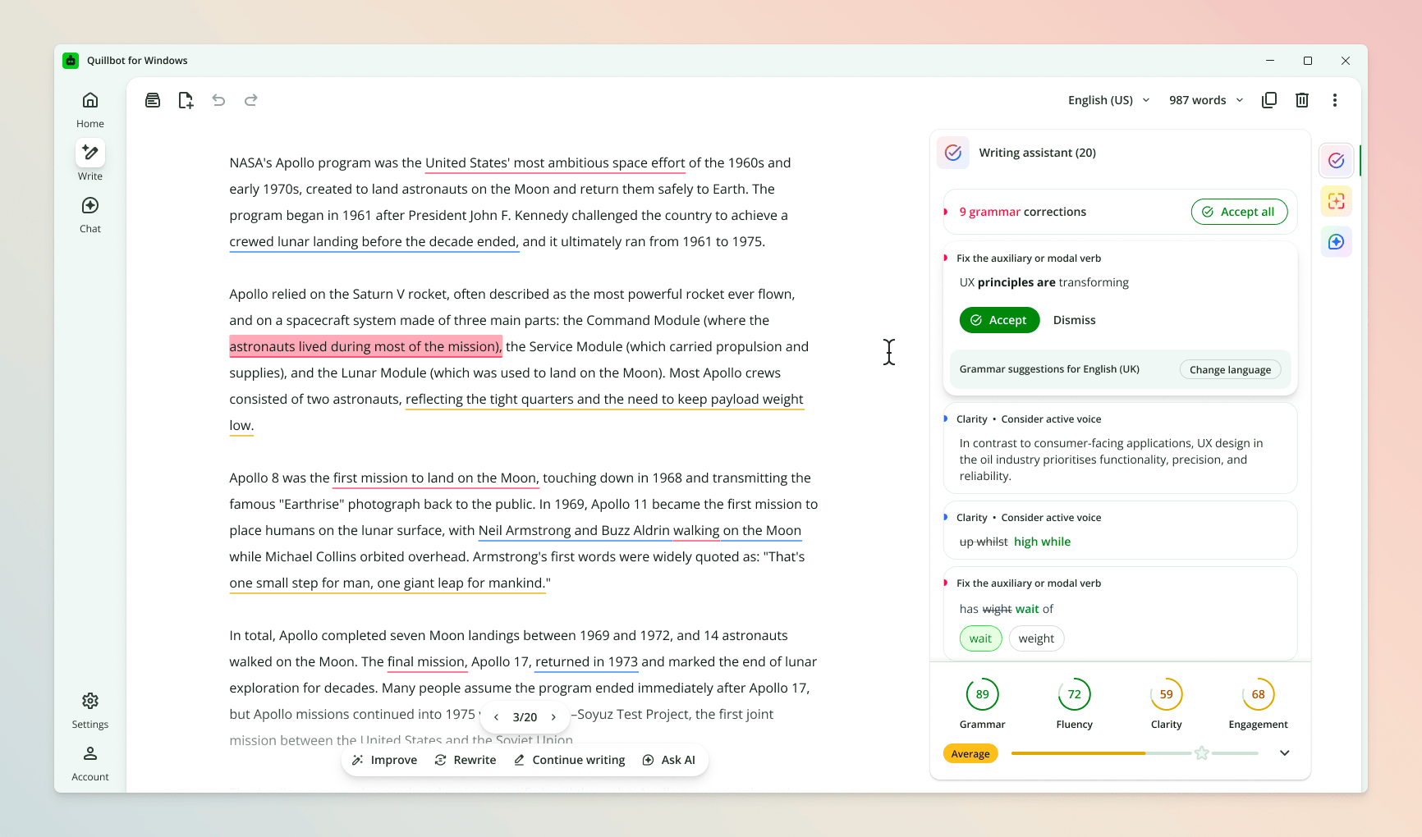This screenshot has width=1422, height=837.
Task: Open the 'up whilst high while' clarity suggestion
Action: pos(1121,531)
